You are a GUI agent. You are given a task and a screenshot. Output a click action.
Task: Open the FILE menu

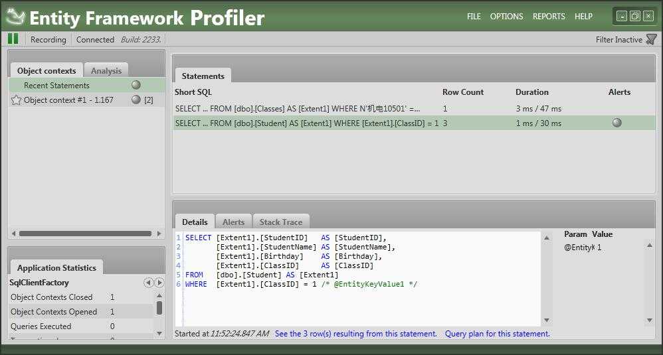coord(474,17)
